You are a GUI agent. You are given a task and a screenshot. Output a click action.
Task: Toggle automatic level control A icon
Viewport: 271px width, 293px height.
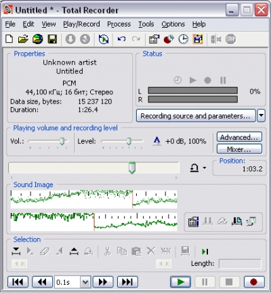point(157,141)
